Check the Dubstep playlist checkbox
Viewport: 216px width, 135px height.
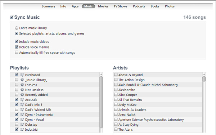17,124
